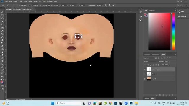Screen dimensions: 189x106
Task: Hide the Shape 1 layer
Action: 145,74
